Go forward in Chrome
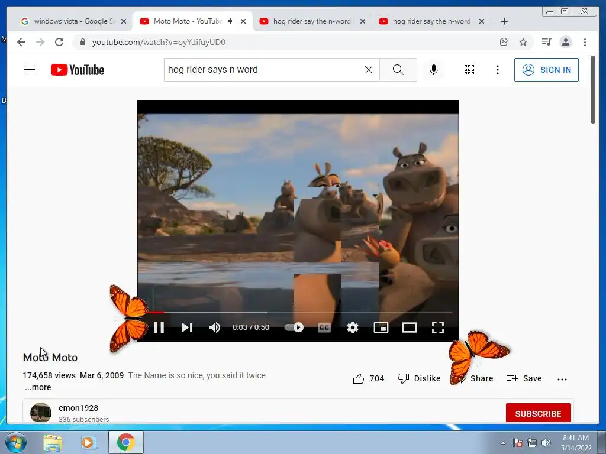This screenshot has height=454, width=606. coord(40,42)
